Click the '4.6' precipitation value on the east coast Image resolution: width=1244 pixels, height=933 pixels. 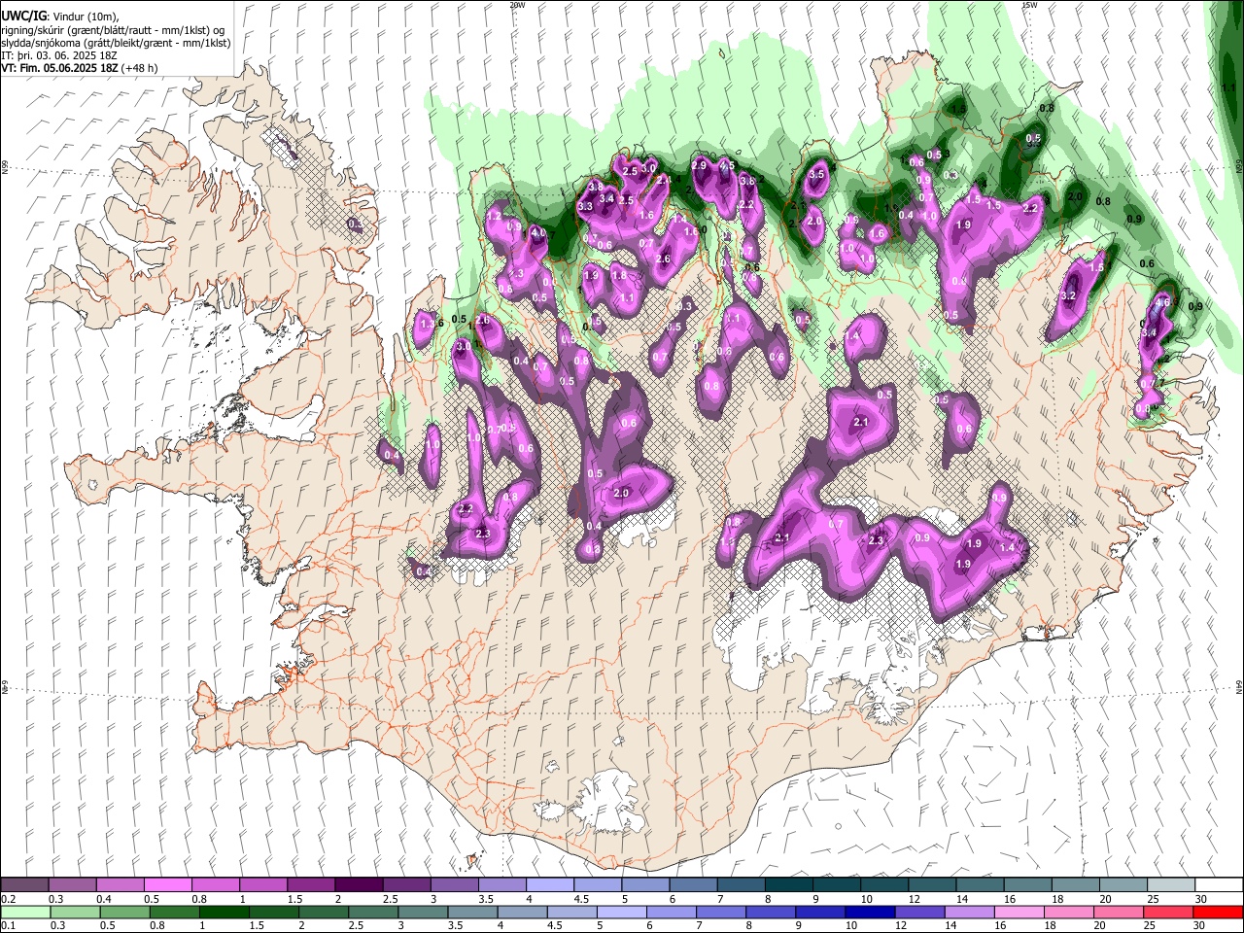1162,303
